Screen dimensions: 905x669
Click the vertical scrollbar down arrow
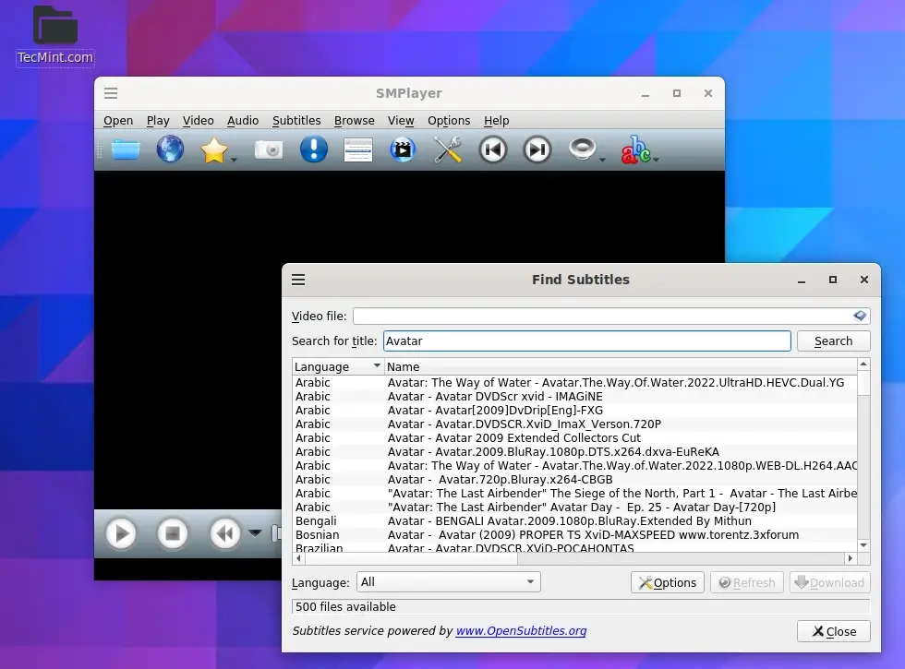point(863,545)
